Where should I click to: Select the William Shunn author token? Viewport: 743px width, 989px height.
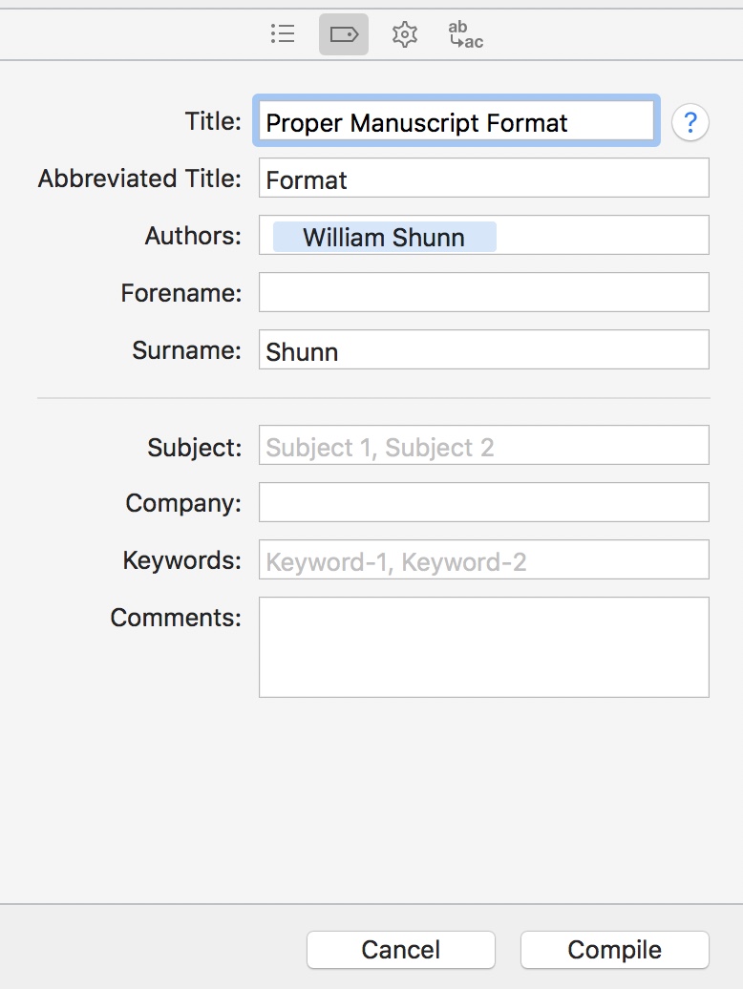click(x=384, y=237)
